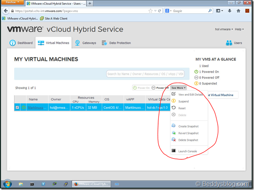
Task: Click the 0 Suspended summary text
Action: coord(208,83)
